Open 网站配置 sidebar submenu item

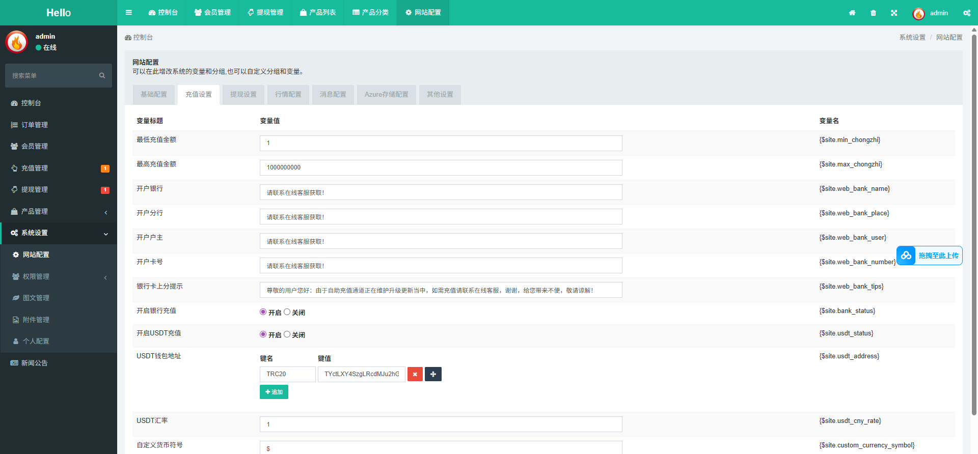(x=59, y=254)
